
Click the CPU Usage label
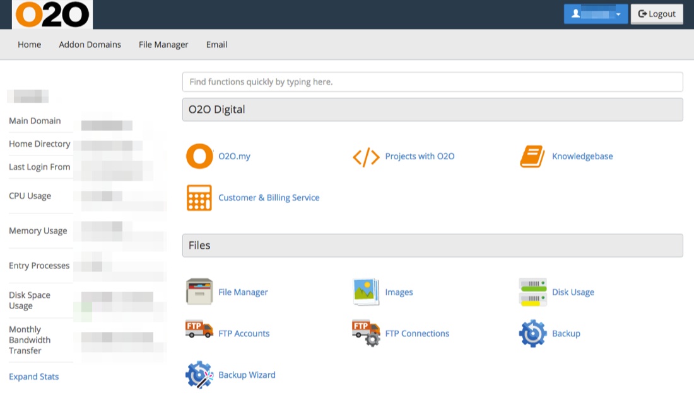tap(30, 196)
